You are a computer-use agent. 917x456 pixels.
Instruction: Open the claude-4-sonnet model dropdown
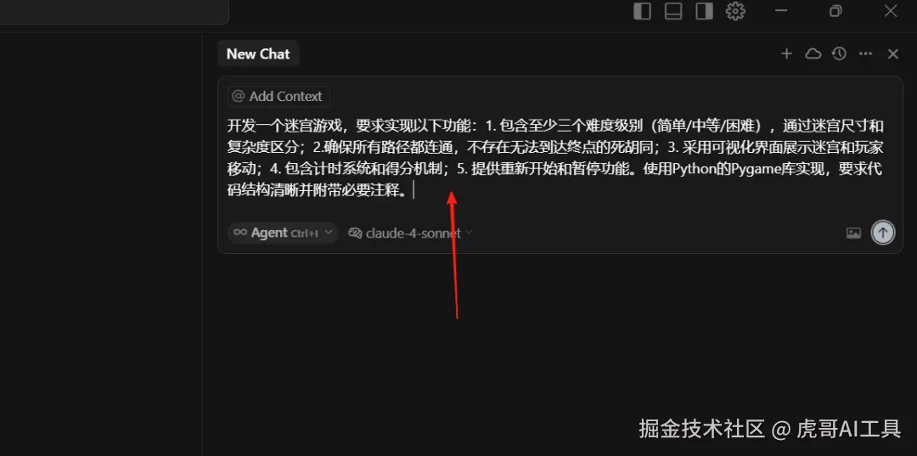(410, 233)
